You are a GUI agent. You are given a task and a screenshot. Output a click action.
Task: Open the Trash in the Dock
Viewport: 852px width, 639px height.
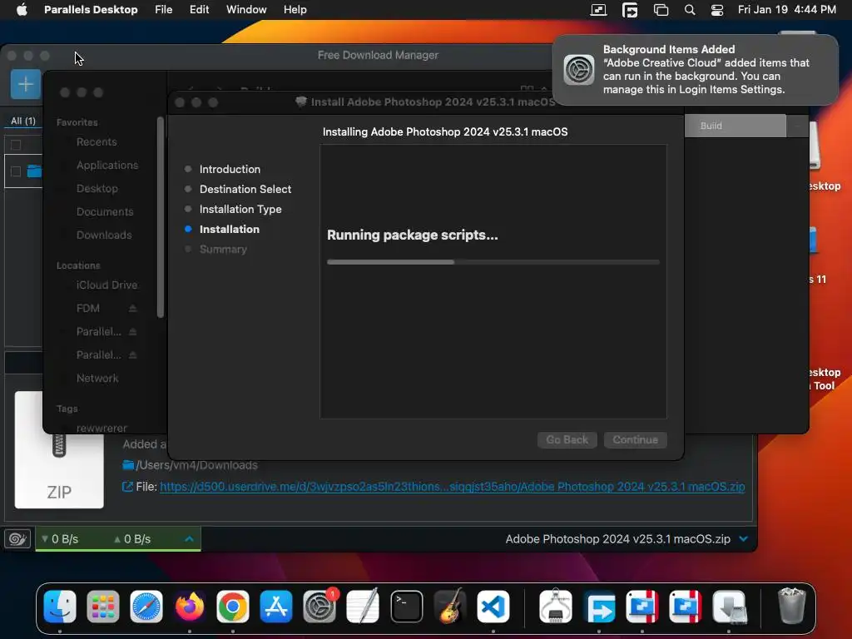click(791, 607)
